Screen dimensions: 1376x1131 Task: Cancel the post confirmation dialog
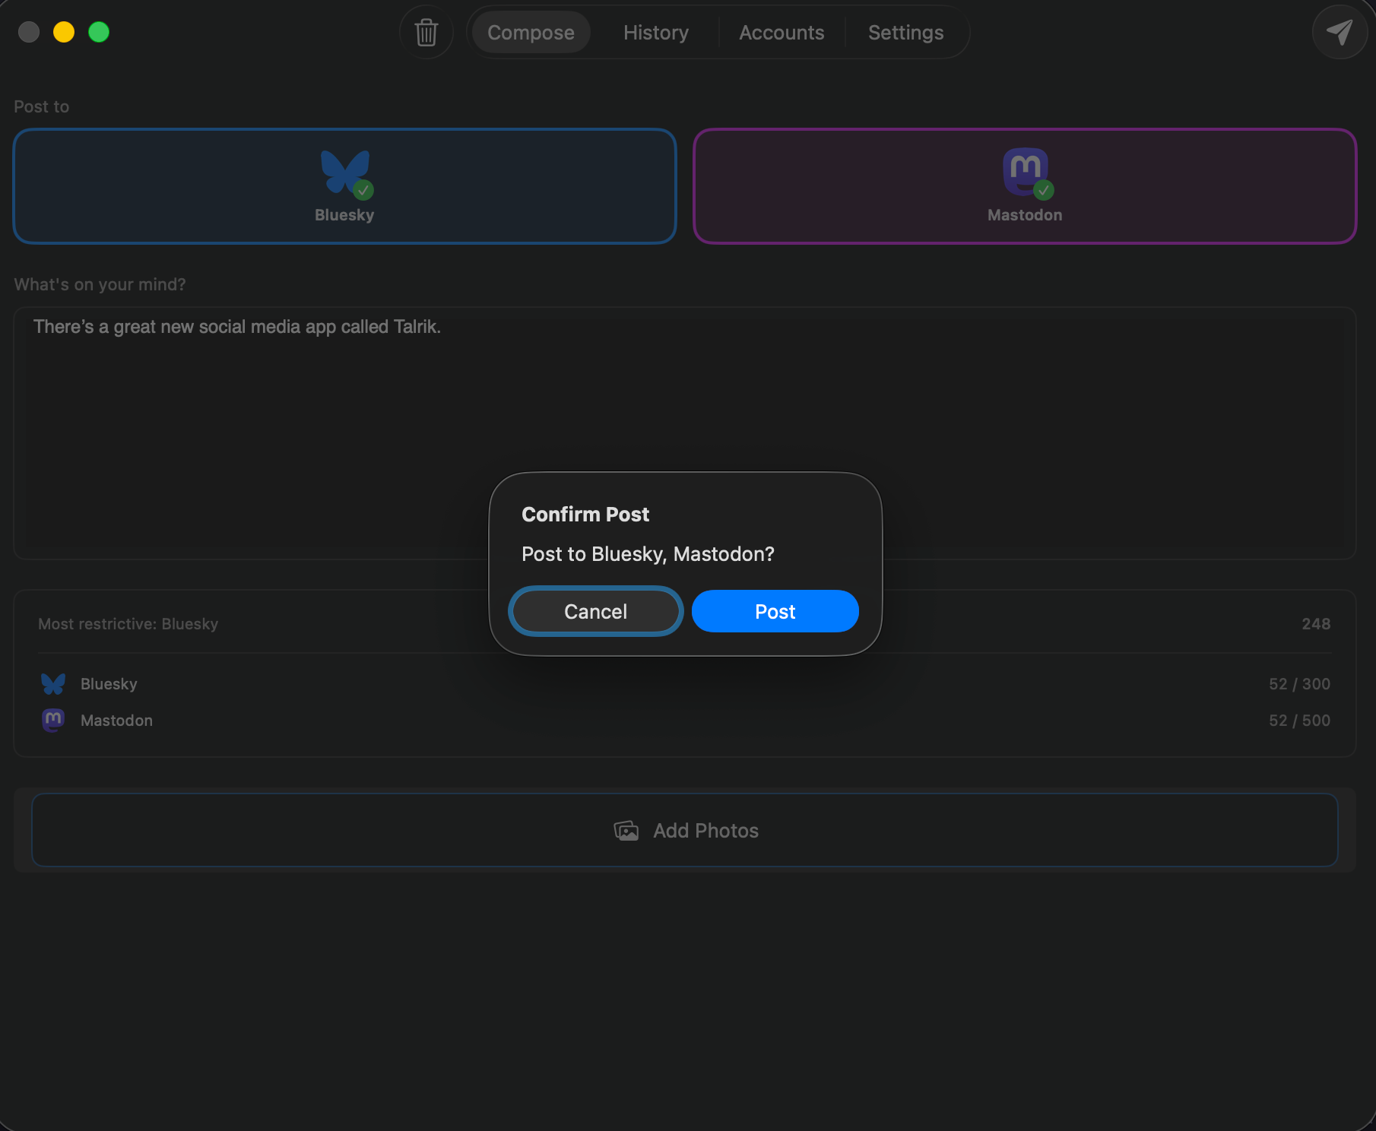point(595,610)
